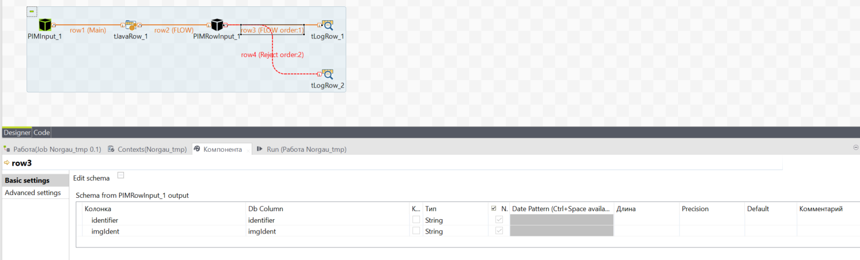Toggle Key checkbox for imgIdent row
The height and width of the screenshot is (260, 860).
tap(416, 231)
